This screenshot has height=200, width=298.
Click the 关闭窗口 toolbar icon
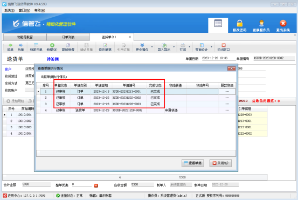224,45
